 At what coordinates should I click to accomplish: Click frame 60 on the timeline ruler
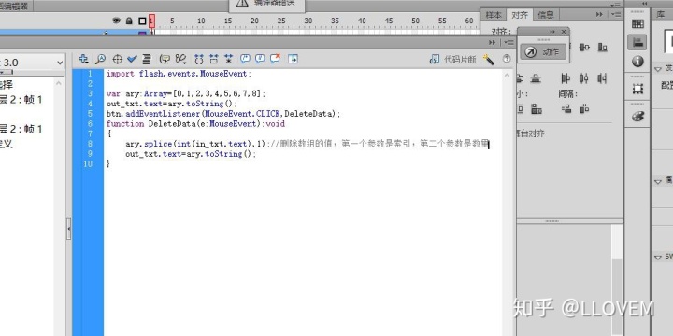click(x=469, y=21)
